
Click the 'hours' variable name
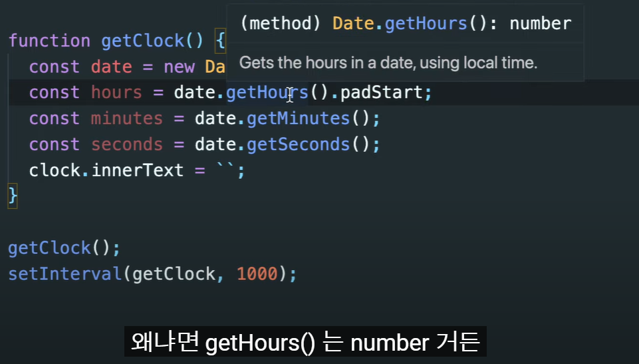(116, 92)
